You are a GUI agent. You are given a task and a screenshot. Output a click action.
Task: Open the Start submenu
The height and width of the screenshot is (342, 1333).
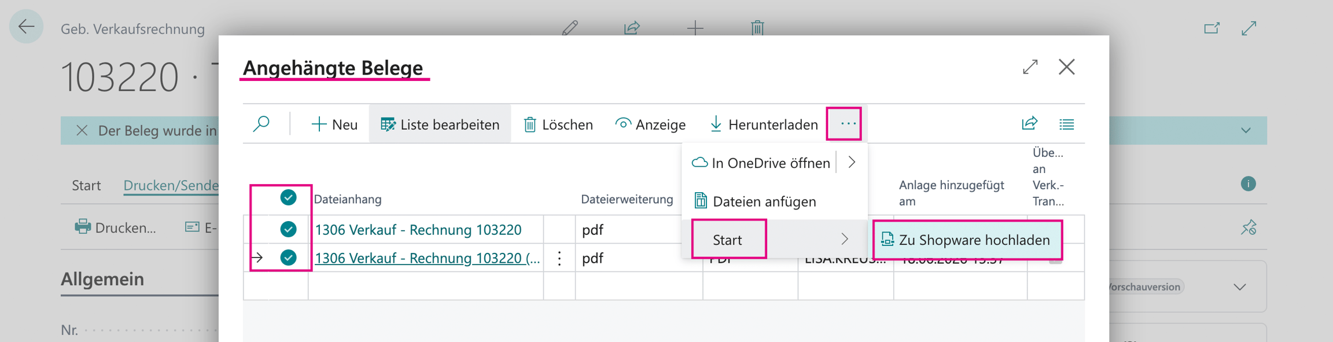pos(775,240)
